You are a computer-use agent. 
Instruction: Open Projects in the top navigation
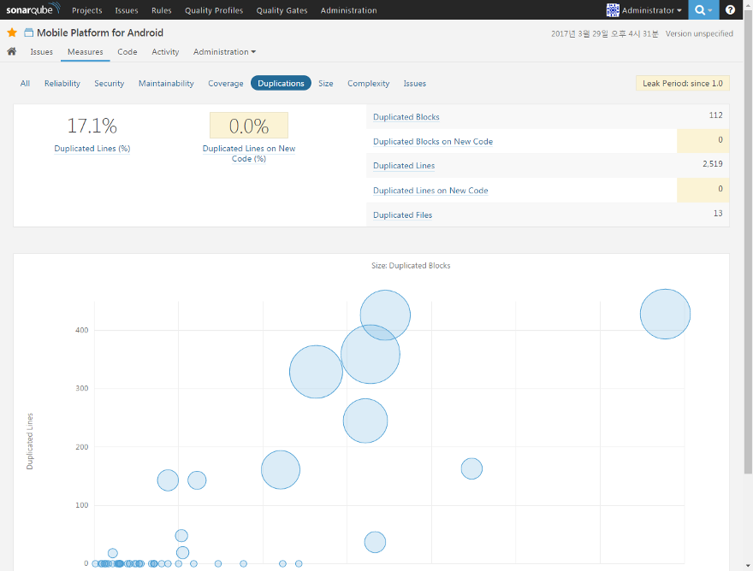click(x=87, y=10)
